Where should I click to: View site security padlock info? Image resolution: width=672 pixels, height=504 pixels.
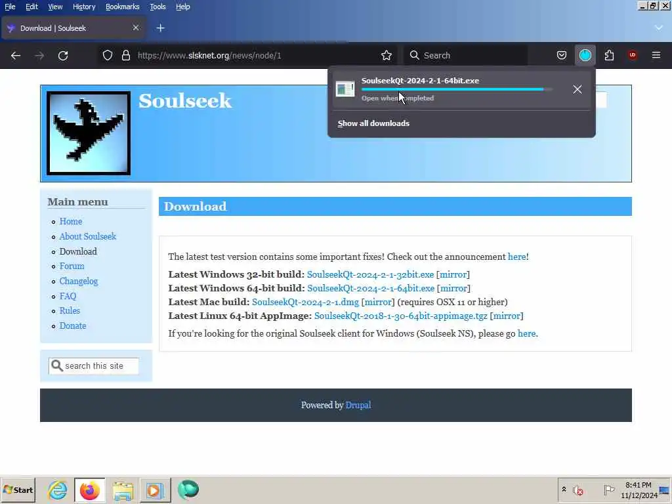tap(125, 55)
